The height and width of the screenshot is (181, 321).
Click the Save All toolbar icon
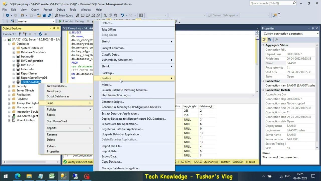(x=49, y=15)
